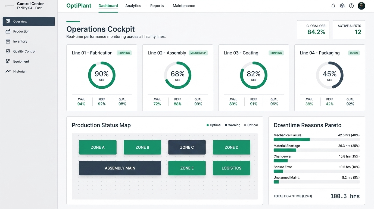Click the ACTIVE ALERTS card showing 12
Image resolution: width=374 pixels, height=209 pixels.
349,30
